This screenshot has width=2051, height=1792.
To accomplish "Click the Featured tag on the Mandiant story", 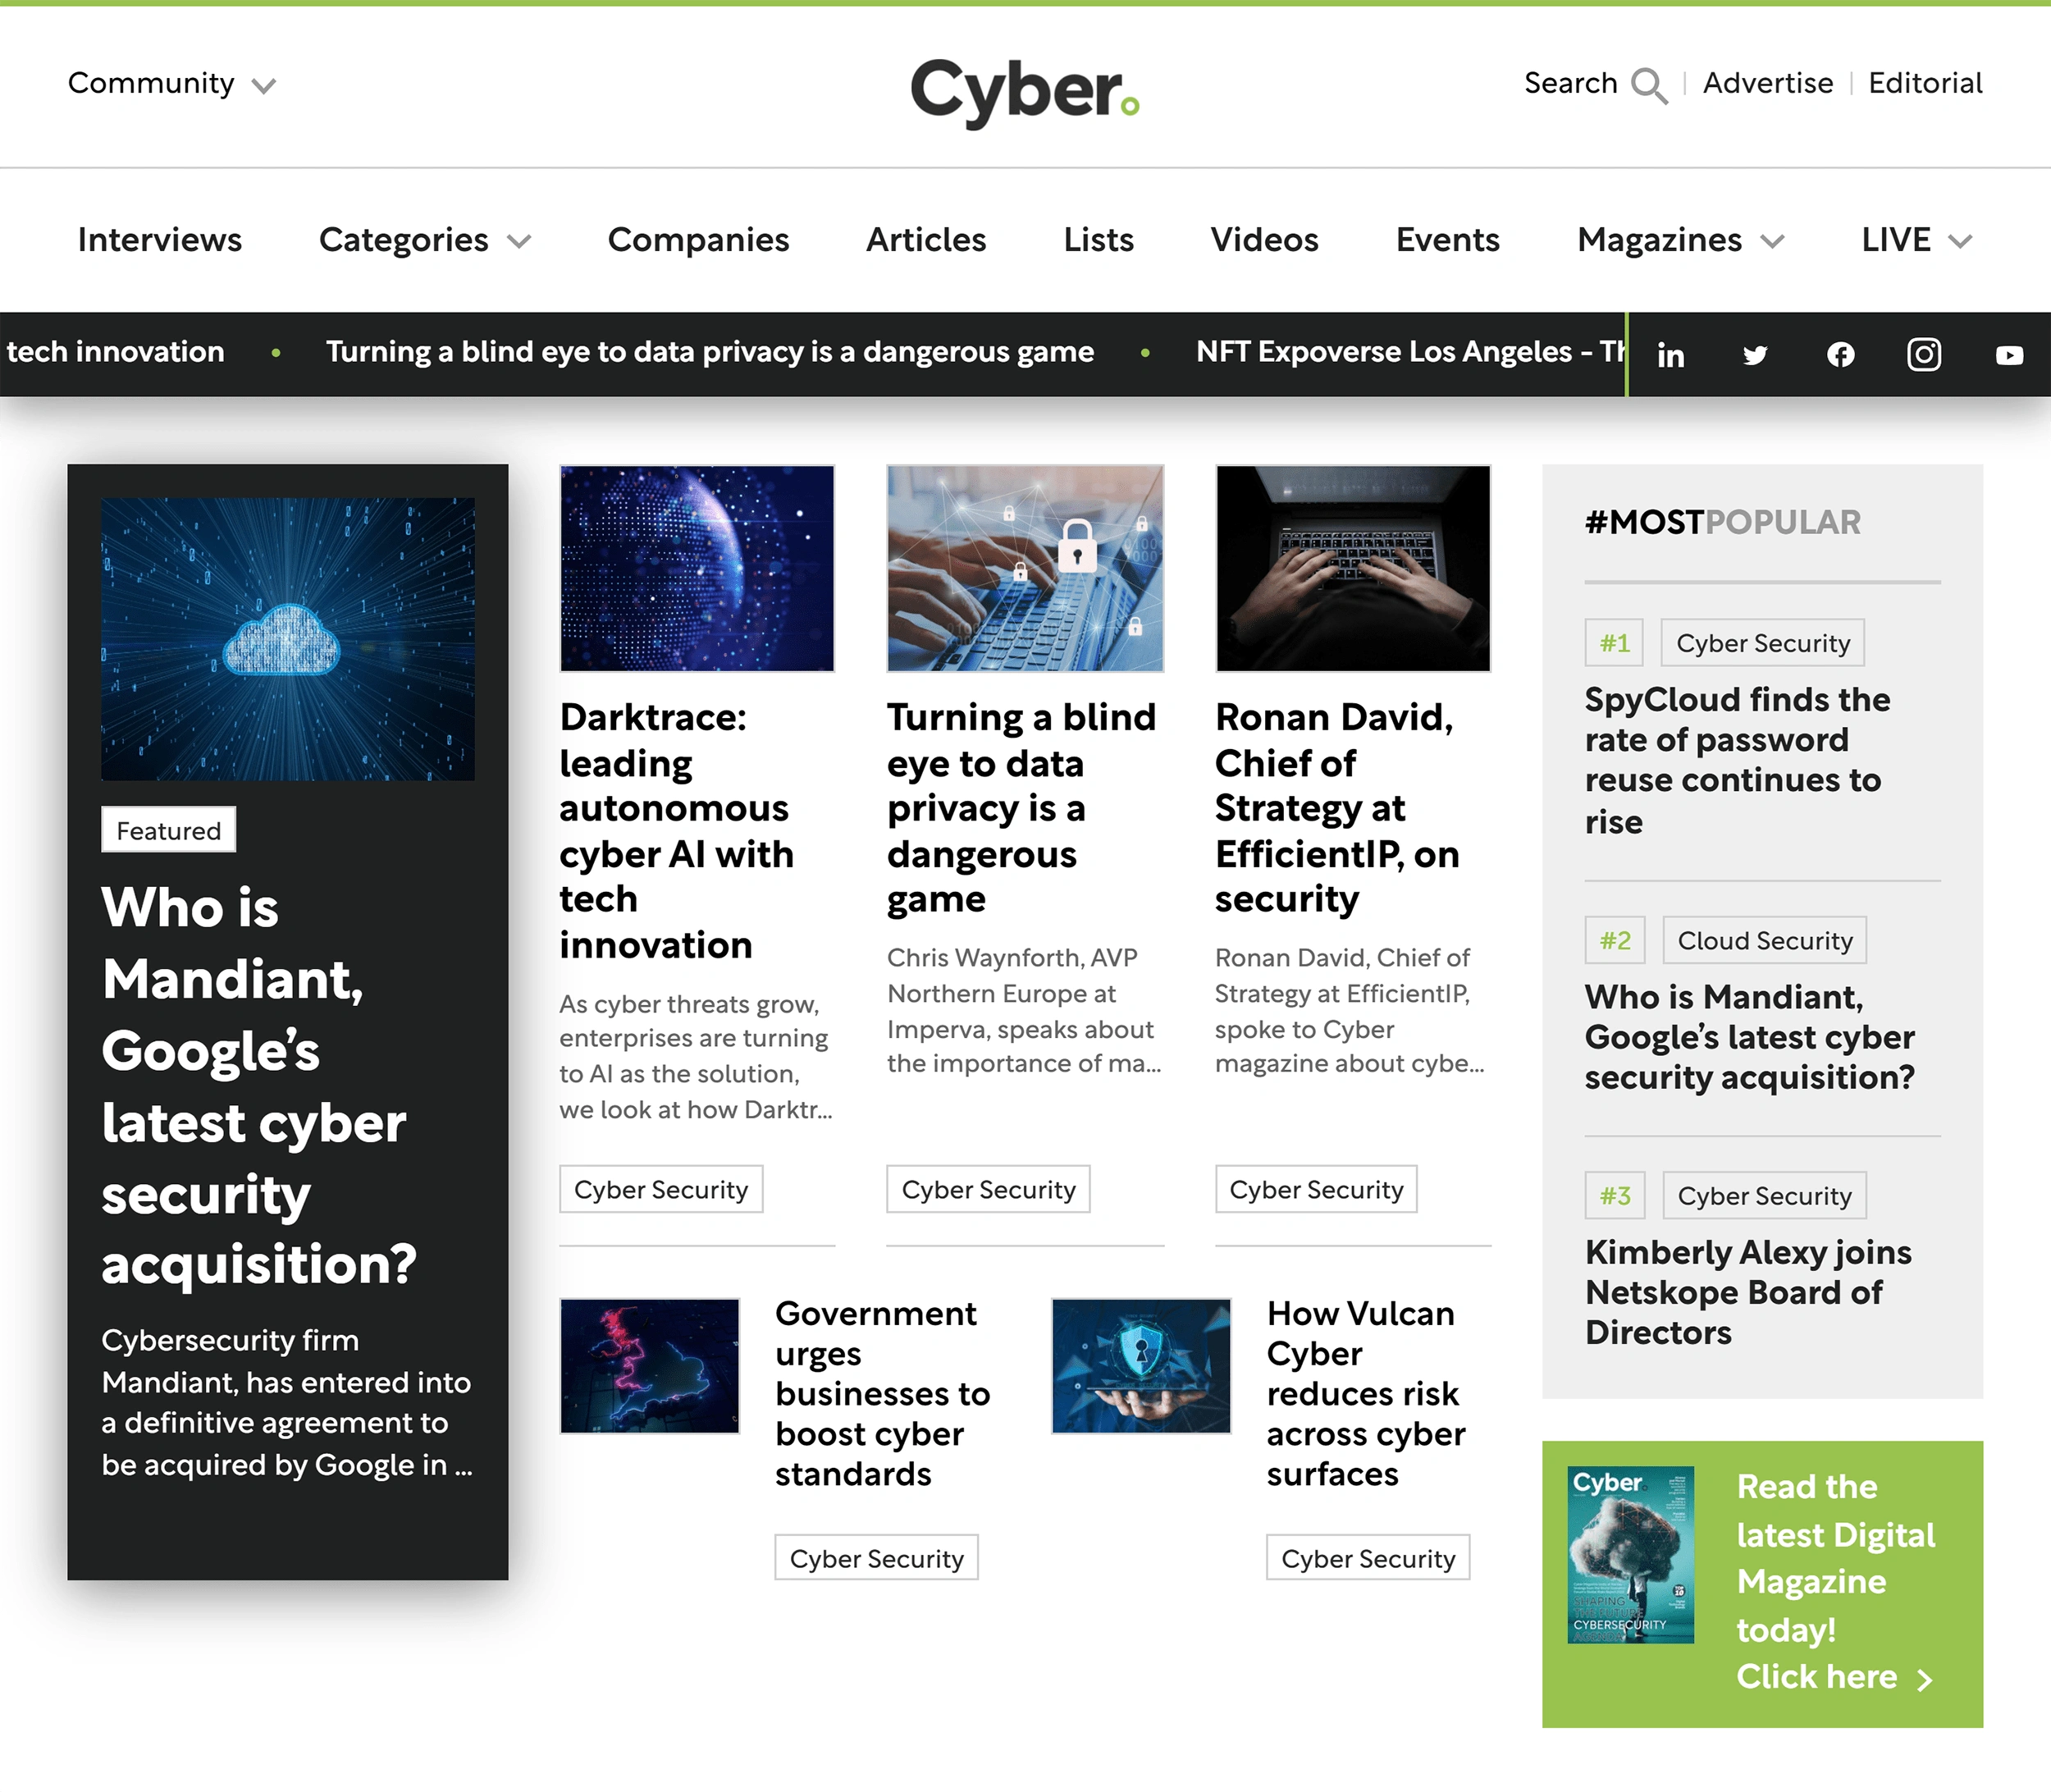I will tap(167, 830).
